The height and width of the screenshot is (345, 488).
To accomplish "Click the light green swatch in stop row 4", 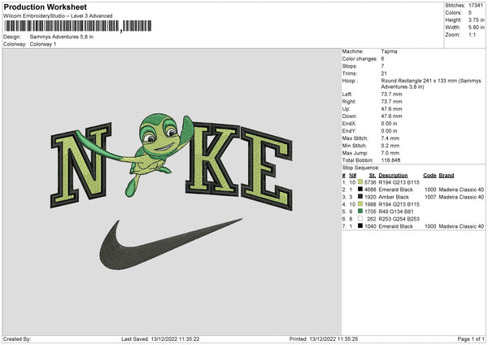I will [360, 204].
